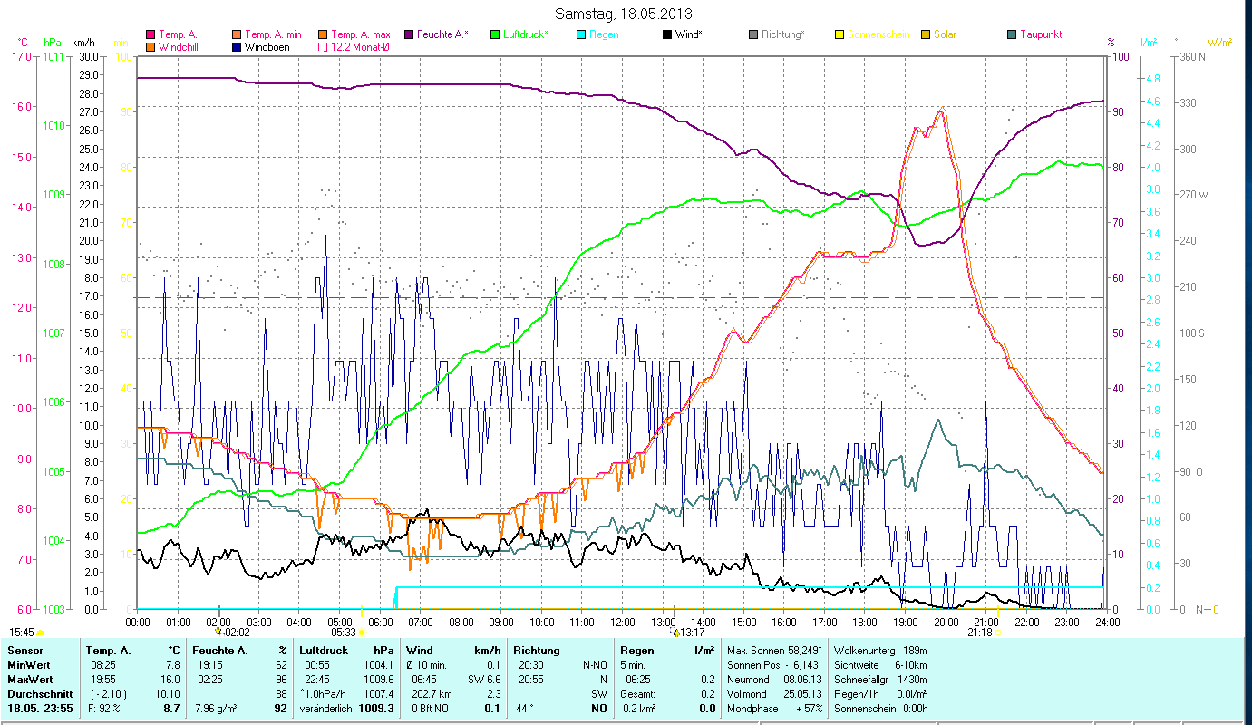Select the Windchill legend label

click(177, 46)
